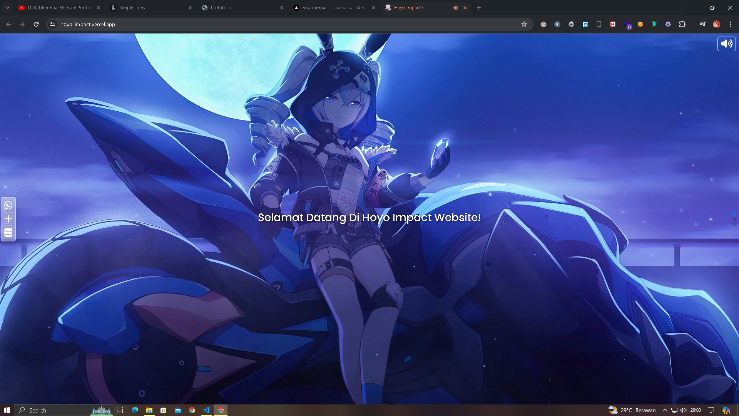
Task: Go forward to the next page
Action: click(22, 24)
